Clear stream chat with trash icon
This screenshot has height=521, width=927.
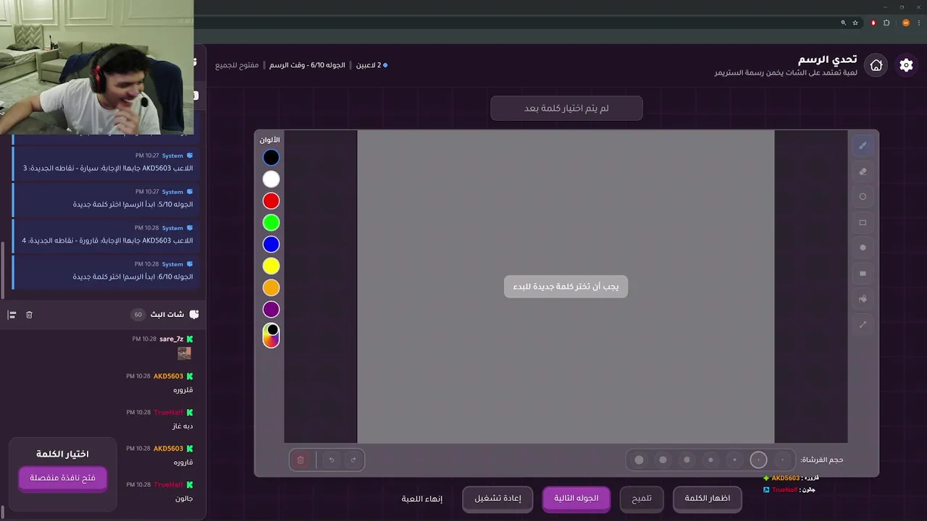click(x=29, y=315)
